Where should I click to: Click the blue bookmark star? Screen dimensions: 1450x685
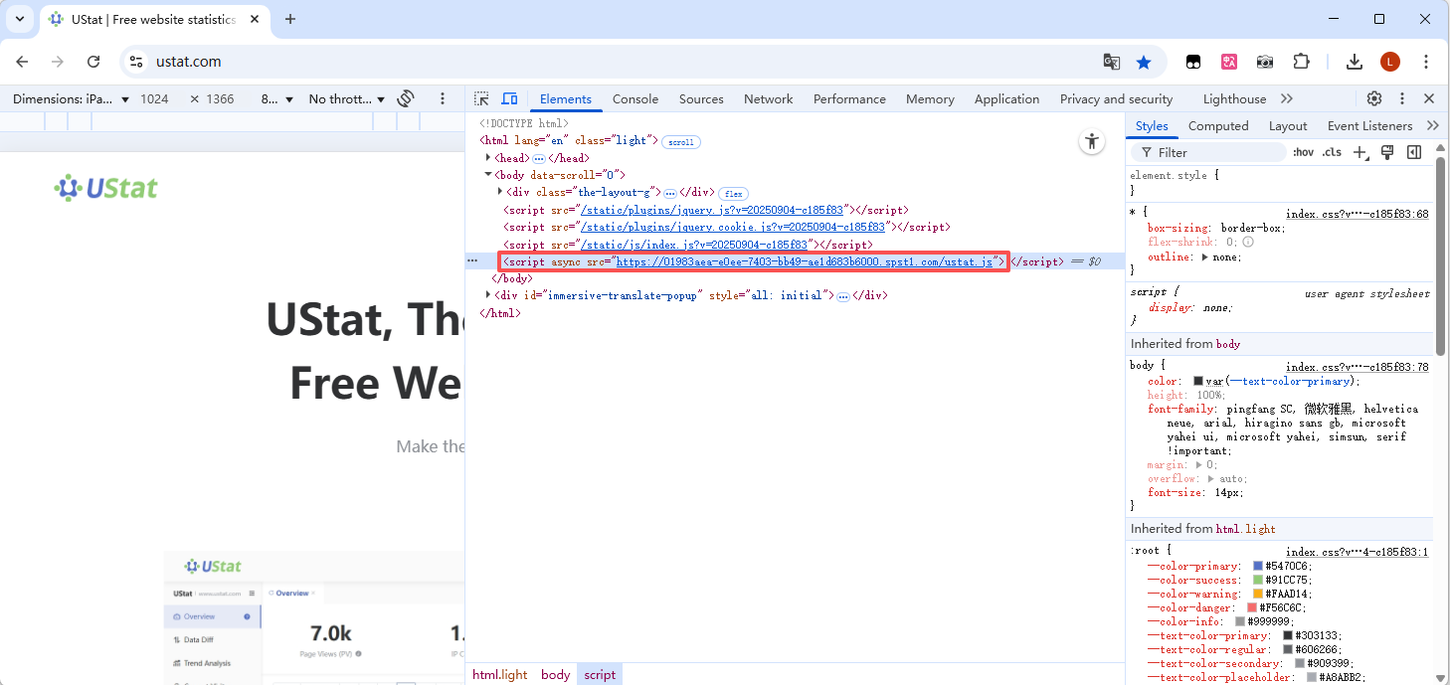point(1144,62)
